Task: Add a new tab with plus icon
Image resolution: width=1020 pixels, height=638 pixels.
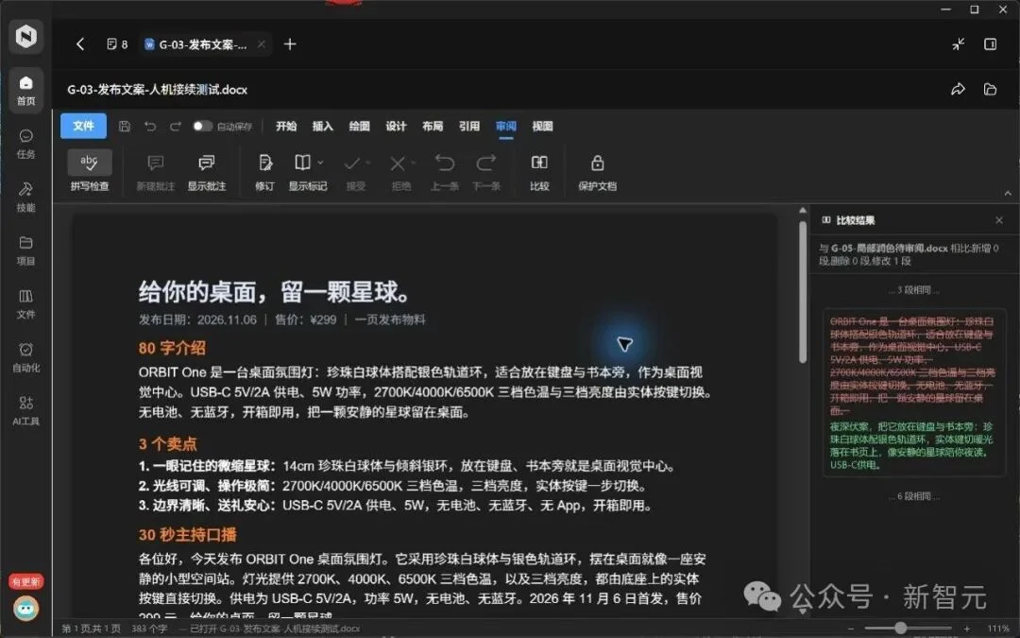Action: [290, 43]
